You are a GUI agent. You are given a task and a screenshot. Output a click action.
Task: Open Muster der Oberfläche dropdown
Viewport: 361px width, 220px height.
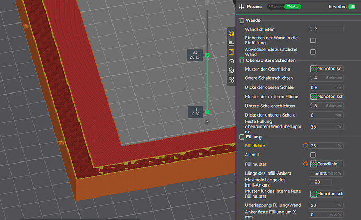[326, 69]
